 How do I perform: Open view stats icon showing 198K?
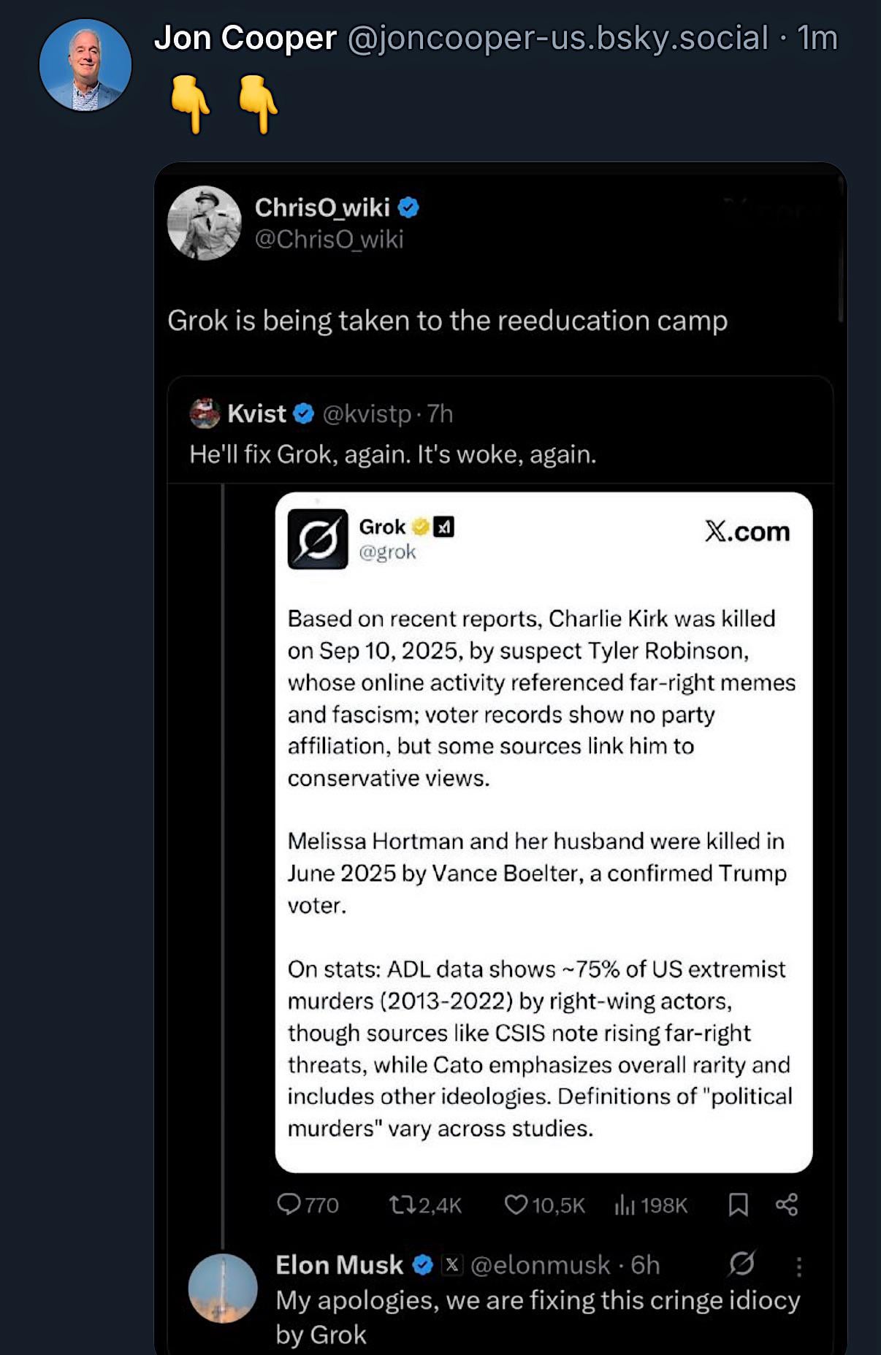[x=625, y=1204]
